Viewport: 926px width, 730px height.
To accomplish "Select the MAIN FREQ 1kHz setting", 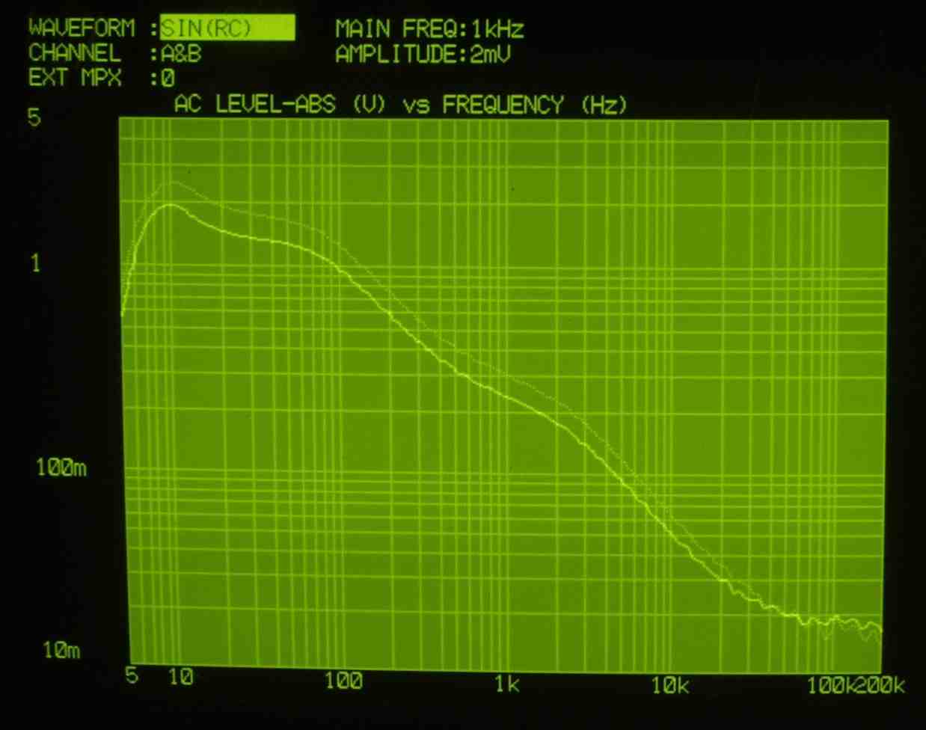I will (429, 29).
